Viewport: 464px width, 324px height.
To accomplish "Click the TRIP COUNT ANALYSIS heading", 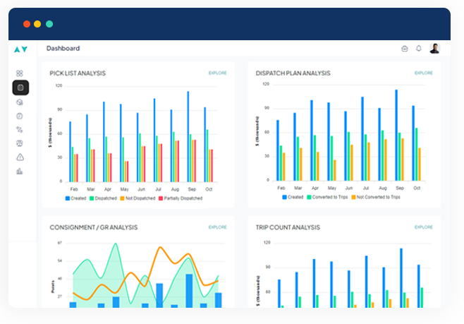I will pos(288,227).
